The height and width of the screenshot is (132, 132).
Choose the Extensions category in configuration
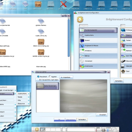[98, 66]
